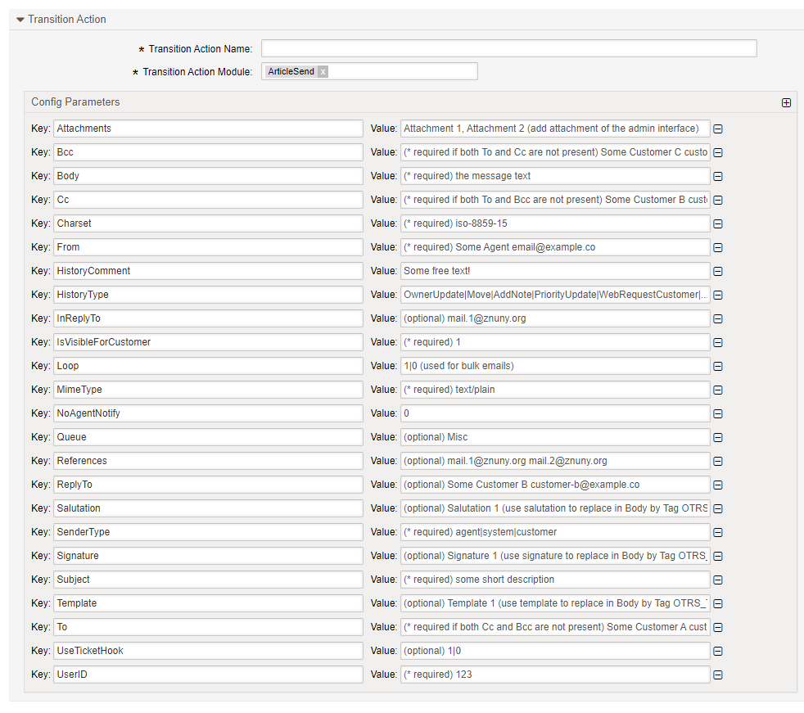This screenshot has width=804, height=713.
Task: Click the add config parameter plus icon
Action: click(x=786, y=102)
